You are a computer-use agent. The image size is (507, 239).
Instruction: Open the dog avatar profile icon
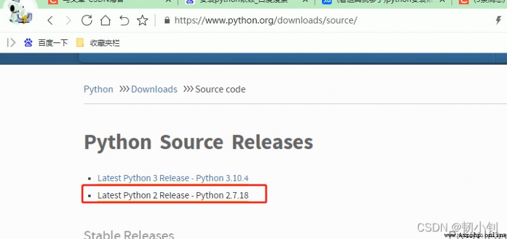[x=20, y=13]
